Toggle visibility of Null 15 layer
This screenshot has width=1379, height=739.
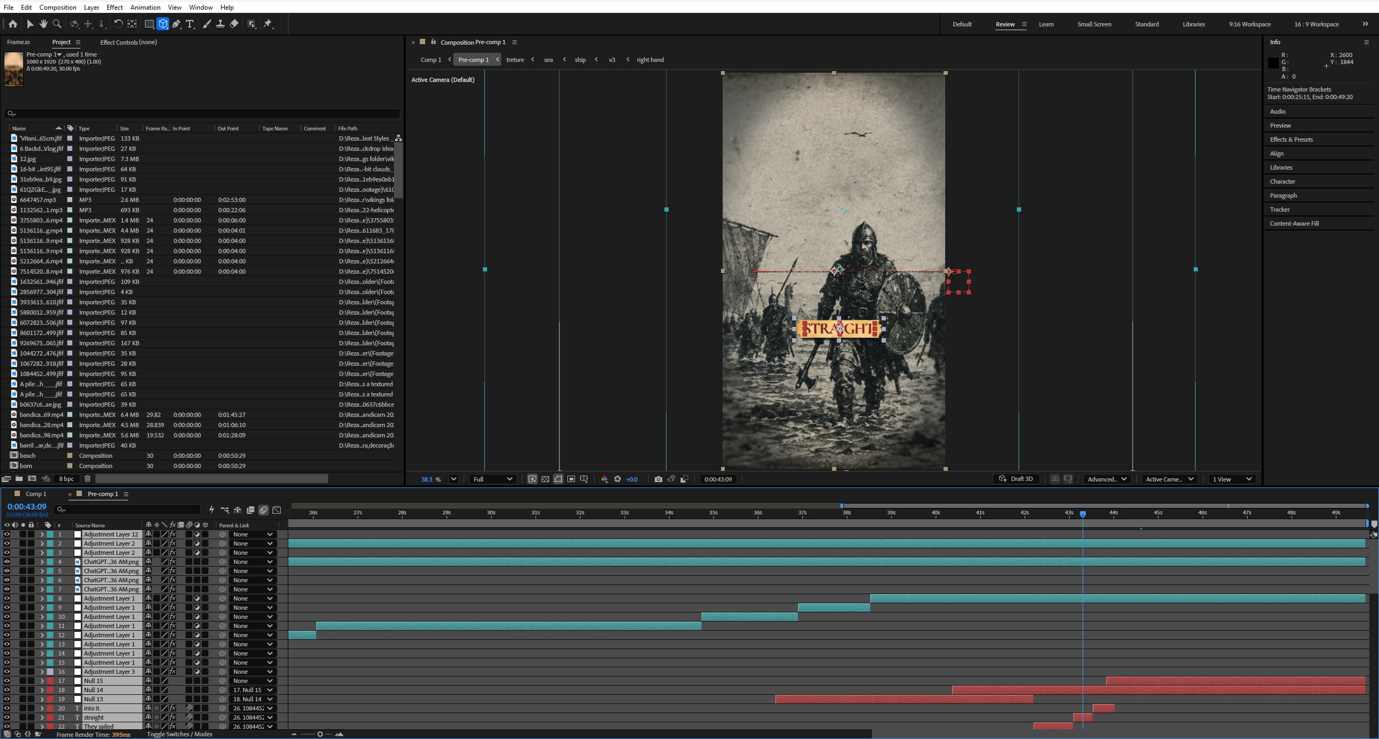(6, 681)
